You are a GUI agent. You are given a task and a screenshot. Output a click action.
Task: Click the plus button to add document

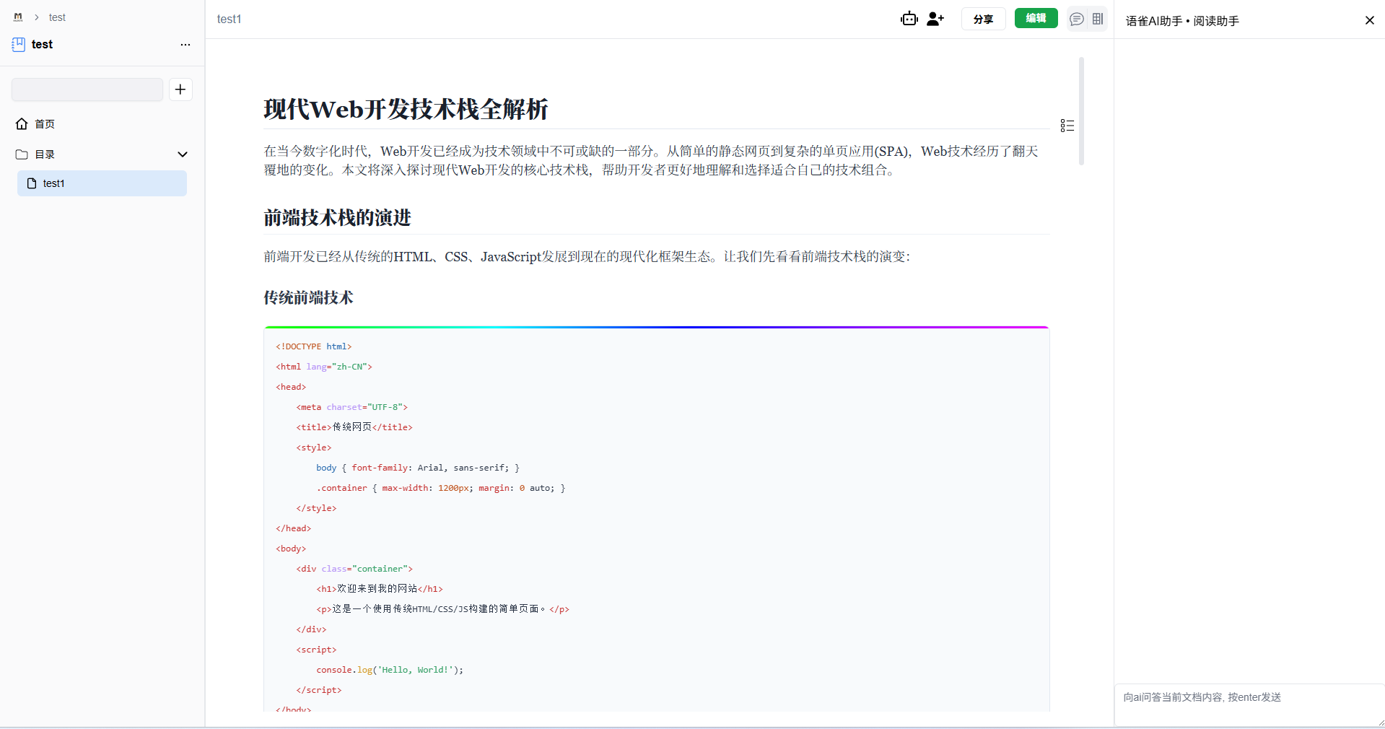pos(180,90)
